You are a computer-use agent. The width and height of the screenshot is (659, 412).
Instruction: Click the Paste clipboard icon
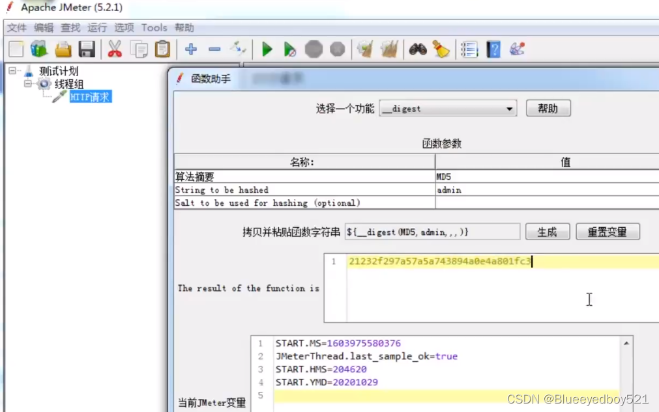162,49
